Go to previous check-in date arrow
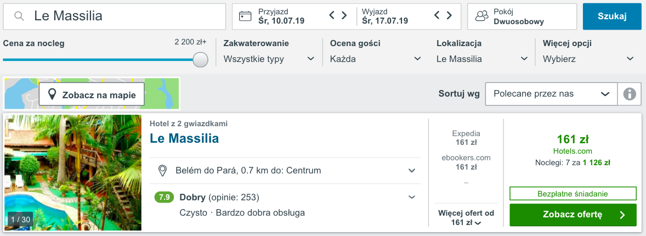 [332, 15]
